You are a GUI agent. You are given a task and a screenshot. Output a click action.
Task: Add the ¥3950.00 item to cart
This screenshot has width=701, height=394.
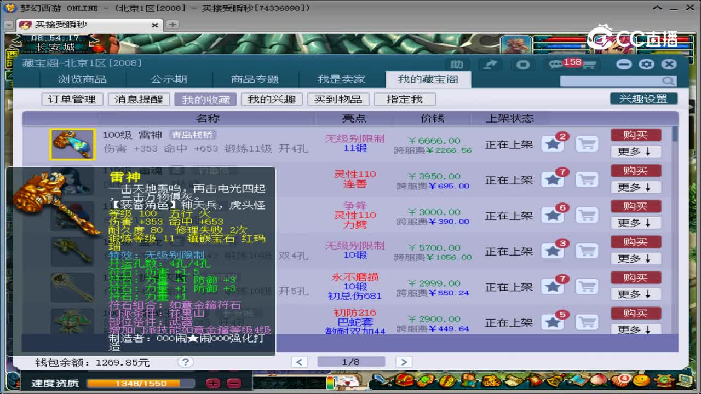click(x=587, y=180)
